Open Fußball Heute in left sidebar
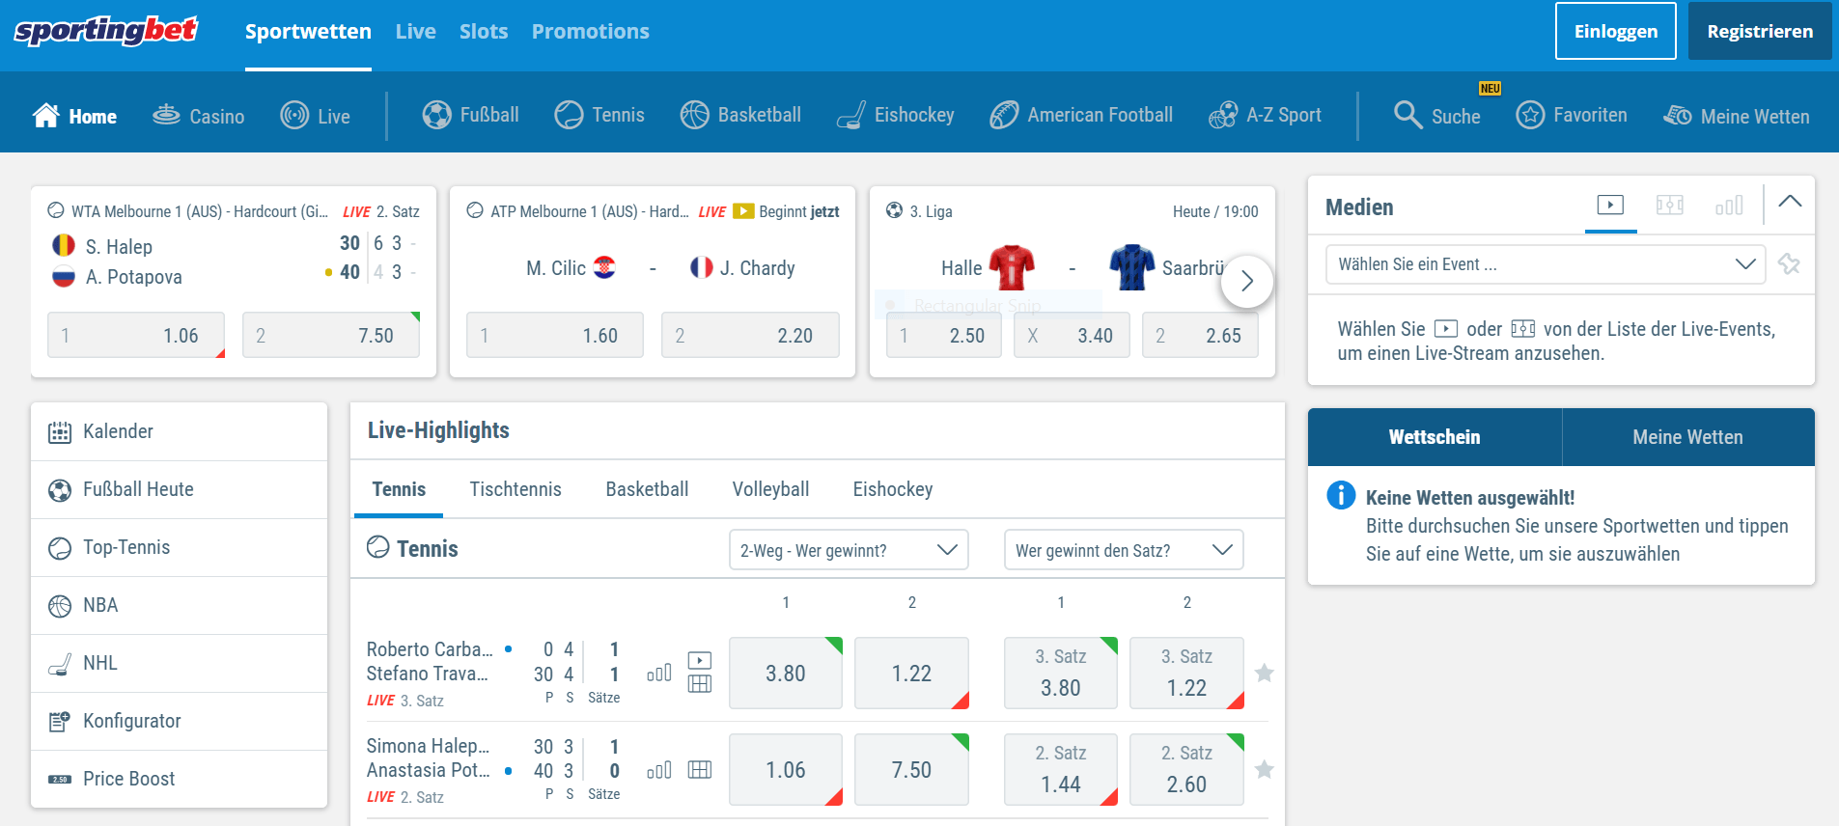 [x=180, y=489]
